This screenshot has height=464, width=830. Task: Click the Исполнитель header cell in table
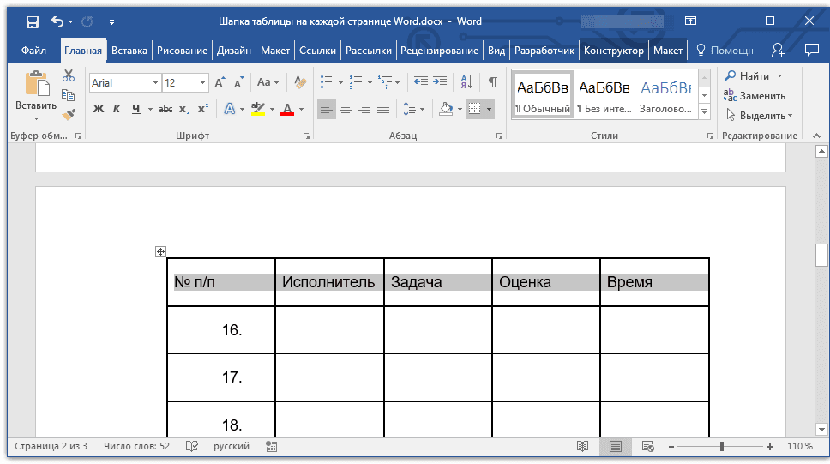[x=328, y=282]
